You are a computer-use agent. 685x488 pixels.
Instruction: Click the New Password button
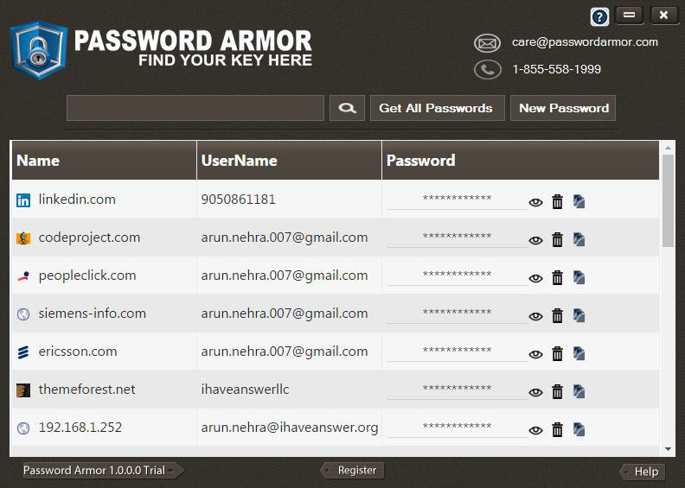(x=563, y=108)
